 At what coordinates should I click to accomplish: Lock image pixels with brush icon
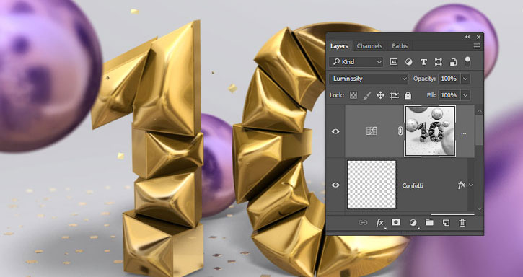(x=366, y=95)
